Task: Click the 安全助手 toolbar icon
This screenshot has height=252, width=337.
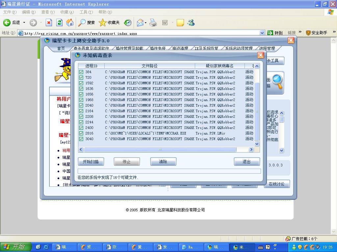Action: click(x=308, y=33)
